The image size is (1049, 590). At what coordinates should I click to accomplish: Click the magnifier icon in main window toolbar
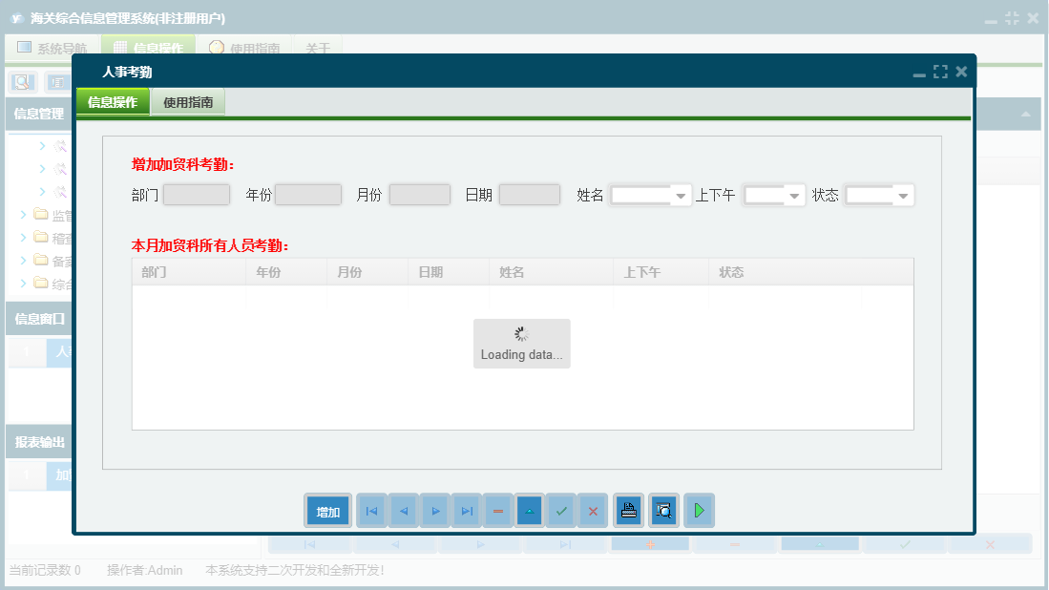click(x=22, y=82)
